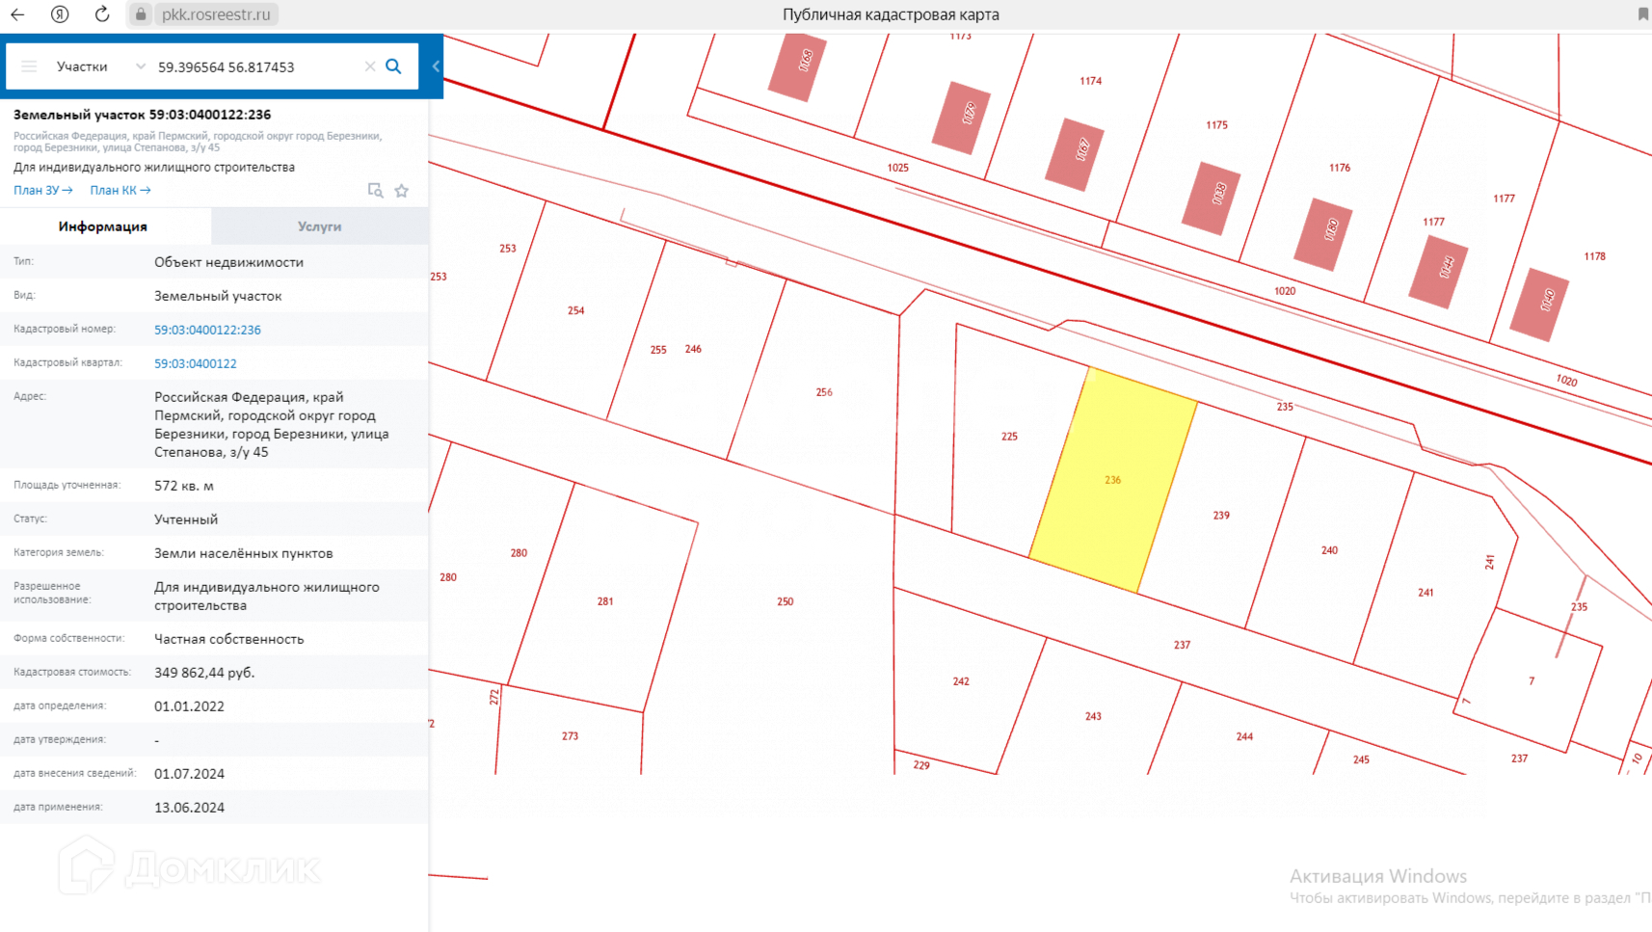Reload the page with the refresh icon
The height and width of the screenshot is (932, 1652).
tap(102, 14)
